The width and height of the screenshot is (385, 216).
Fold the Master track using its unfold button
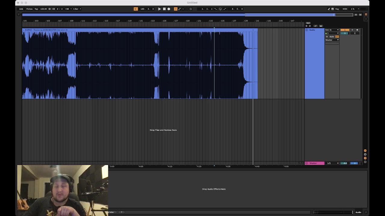coord(306,163)
